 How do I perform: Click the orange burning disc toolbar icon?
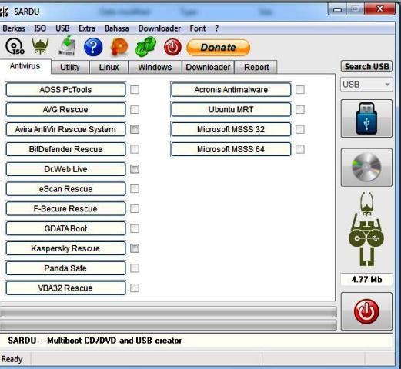[x=119, y=47]
